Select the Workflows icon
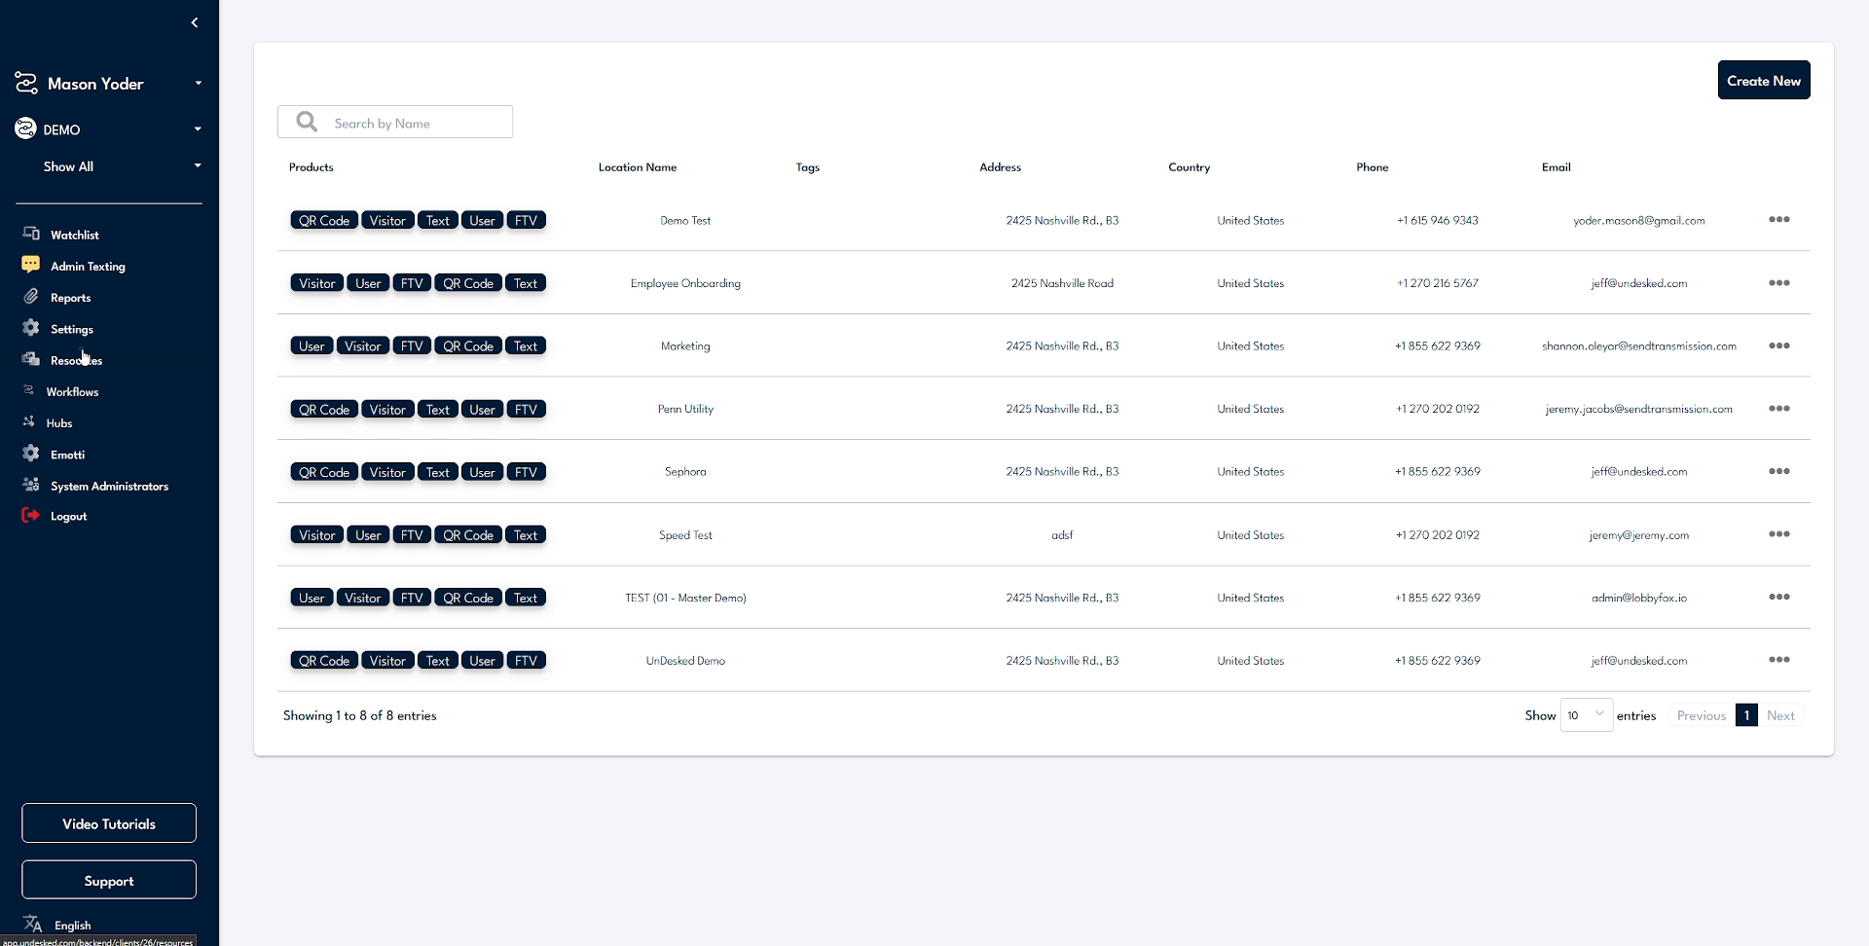The height and width of the screenshot is (946, 1869). (x=30, y=390)
